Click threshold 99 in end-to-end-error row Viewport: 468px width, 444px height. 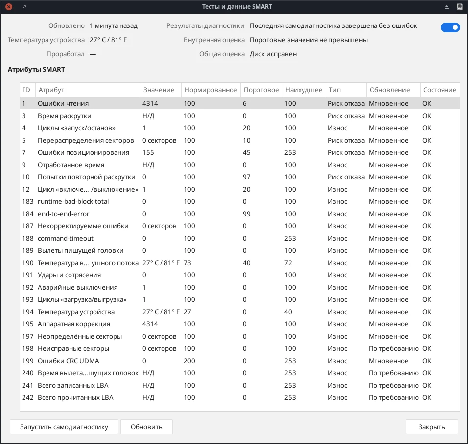click(x=247, y=214)
